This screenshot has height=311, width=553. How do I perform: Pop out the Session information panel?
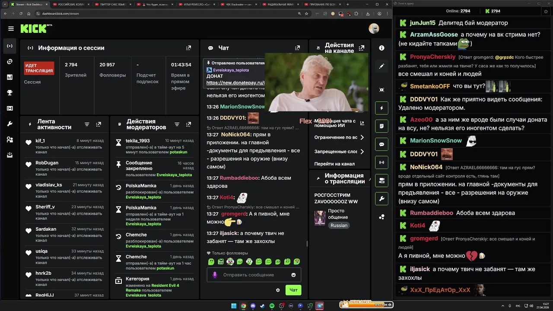[x=188, y=48]
